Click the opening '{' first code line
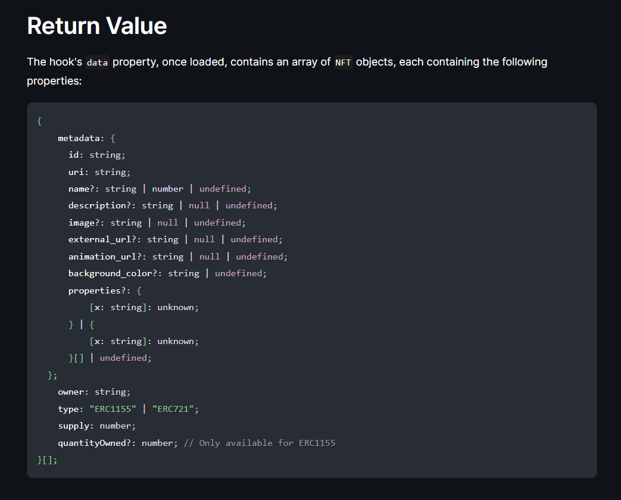The width and height of the screenshot is (621, 500). click(39, 121)
